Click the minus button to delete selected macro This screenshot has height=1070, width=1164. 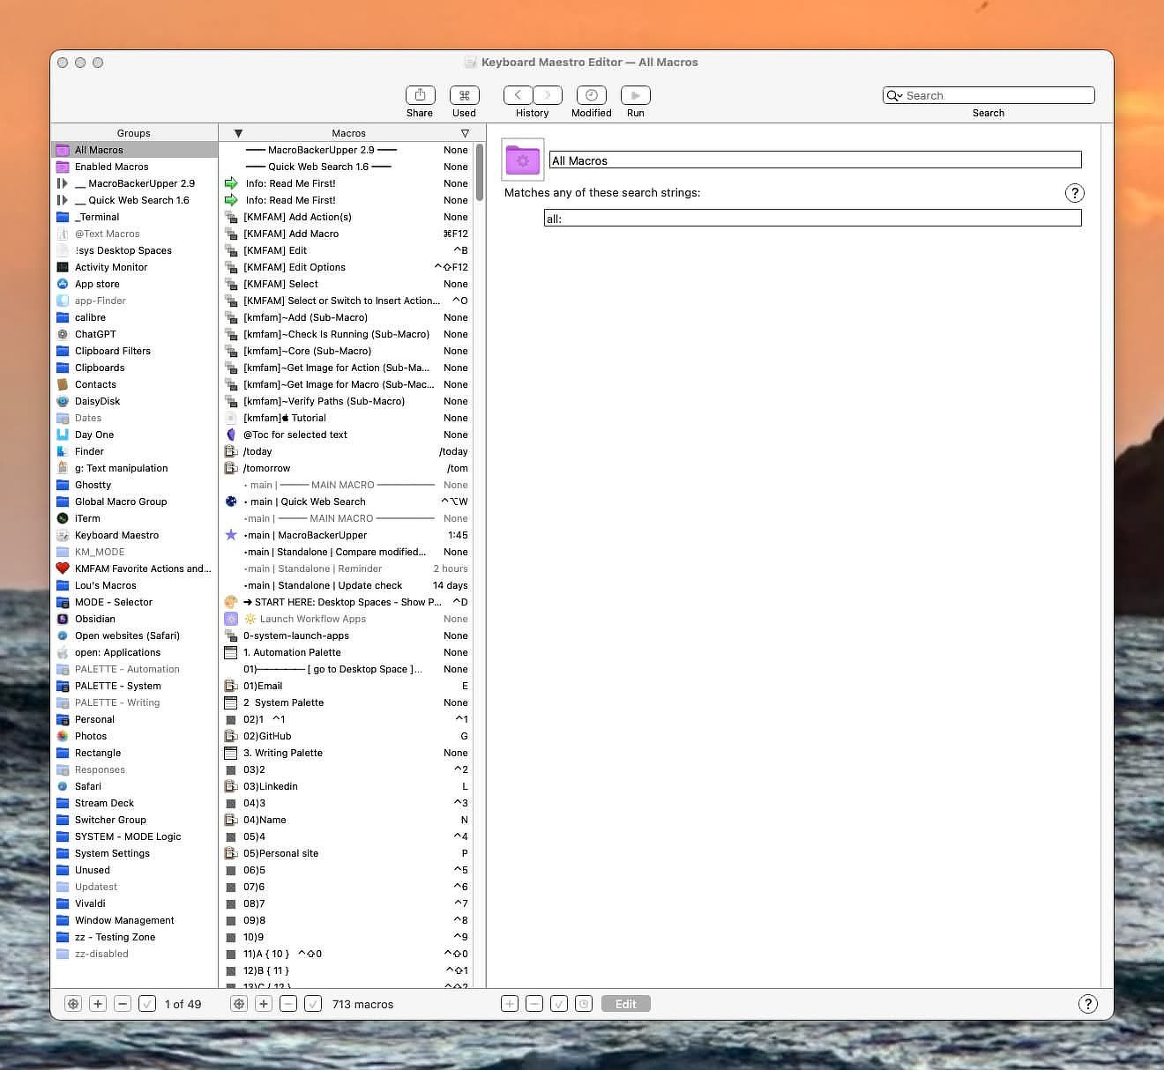pos(288,1004)
